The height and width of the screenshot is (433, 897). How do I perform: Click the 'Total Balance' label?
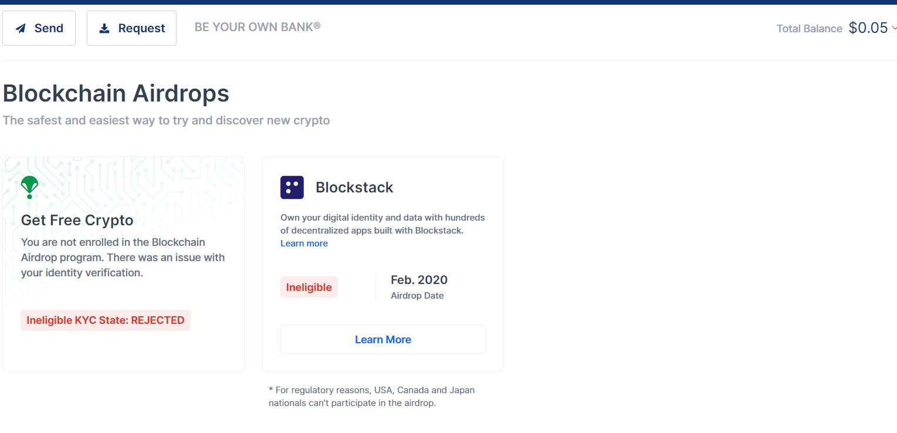pos(810,29)
